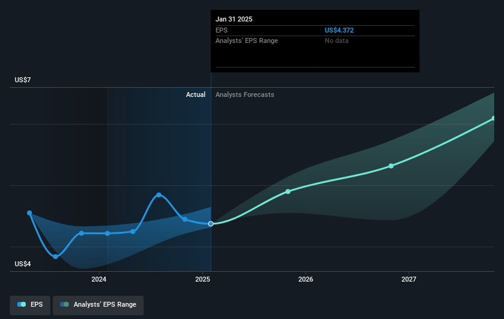This screenshot has height=319, width=504.
Task: Click the EPS legend color swatch
Action: point(21,304)
